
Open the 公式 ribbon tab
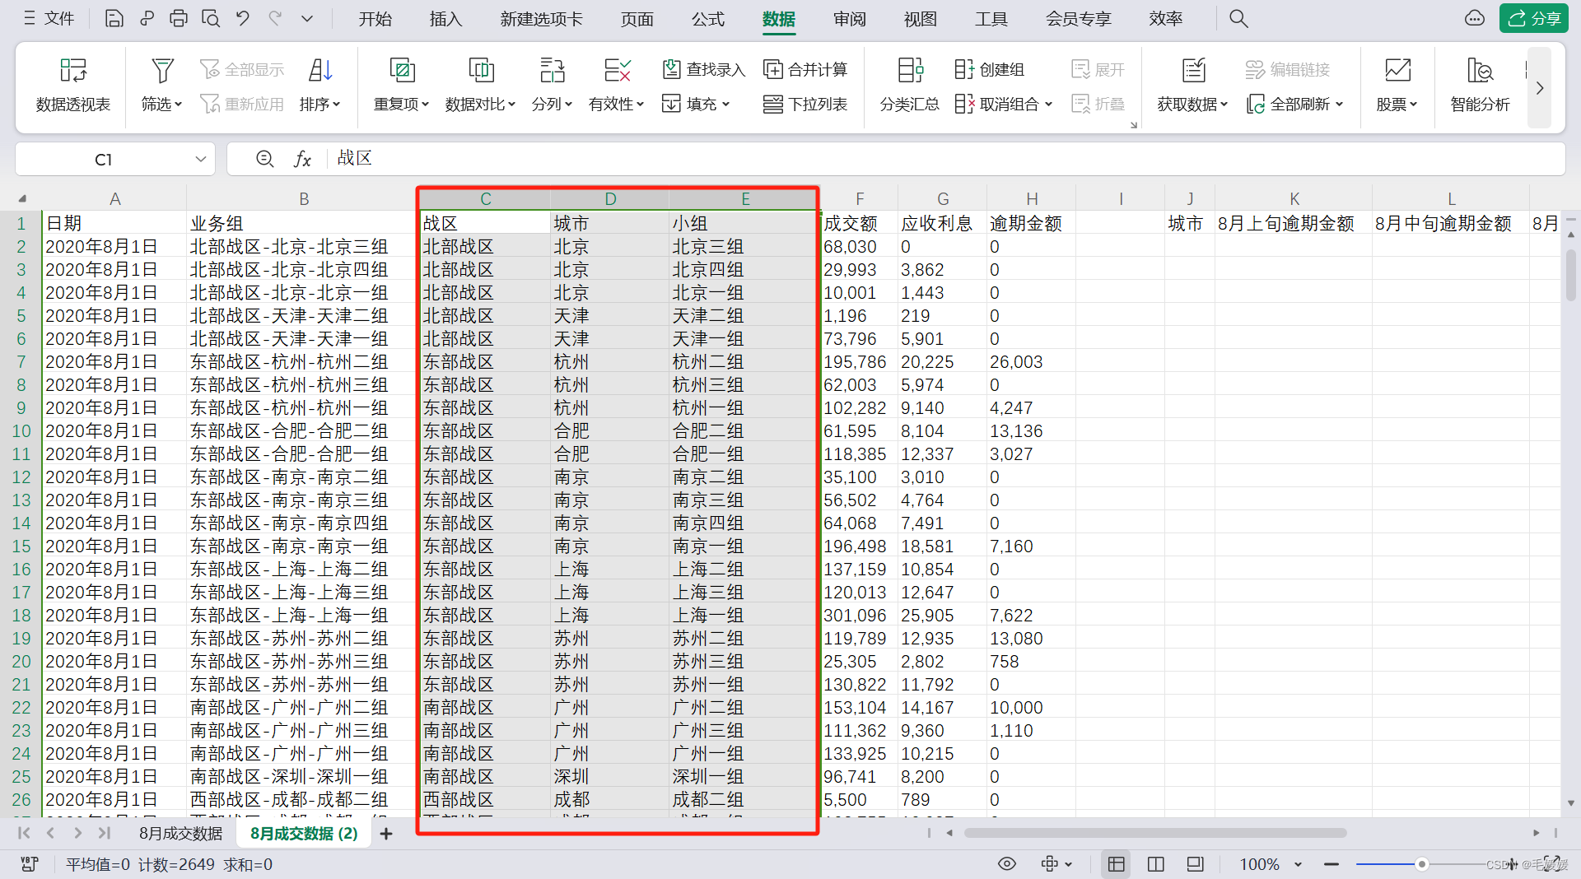(707, 18)
